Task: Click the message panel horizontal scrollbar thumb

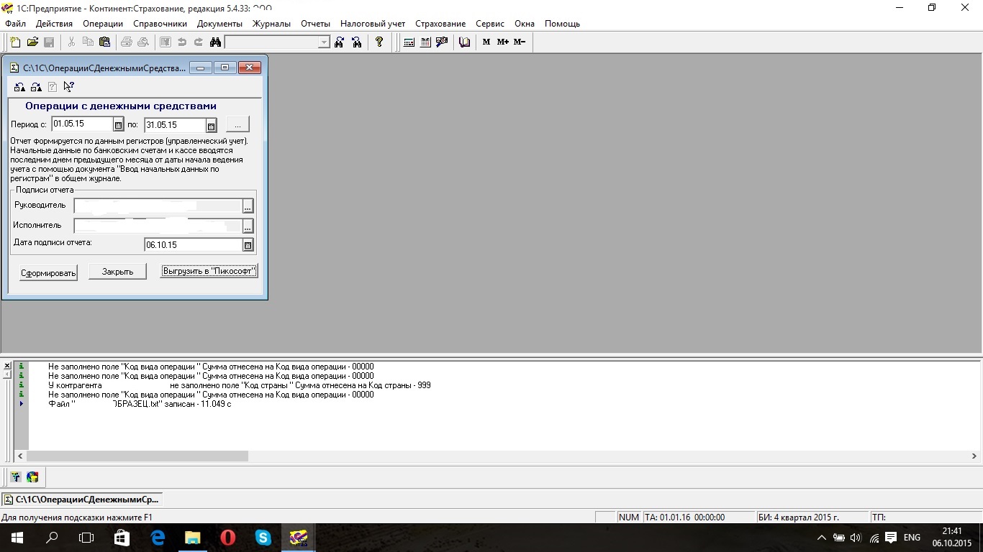Action: [x=137, y=456]
